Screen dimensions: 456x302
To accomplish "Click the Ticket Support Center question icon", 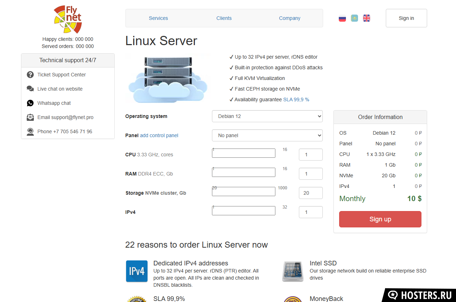I will [x=30, y=75].
